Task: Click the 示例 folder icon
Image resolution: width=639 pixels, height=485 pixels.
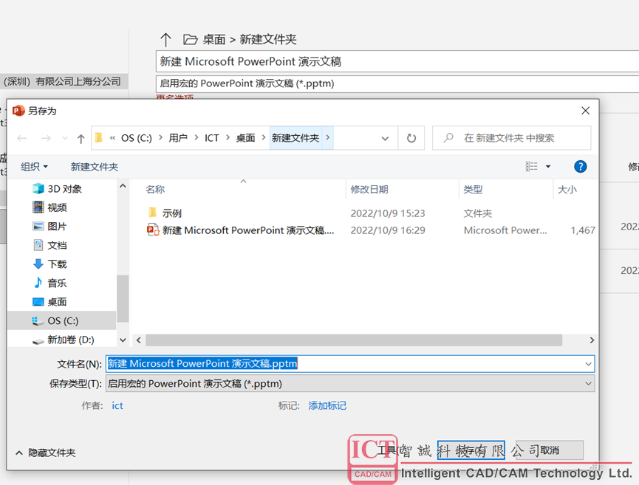Action: 153,212
